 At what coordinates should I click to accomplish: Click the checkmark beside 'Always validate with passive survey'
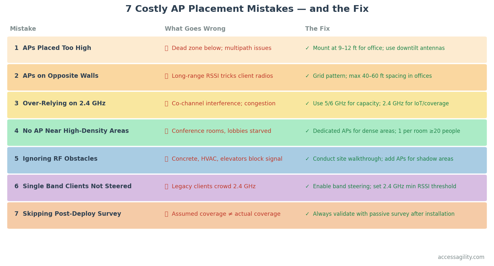(307, 214)
